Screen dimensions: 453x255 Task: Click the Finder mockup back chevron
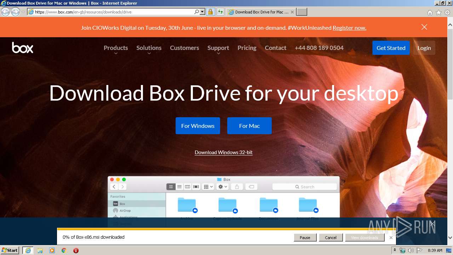coord(114,187)
